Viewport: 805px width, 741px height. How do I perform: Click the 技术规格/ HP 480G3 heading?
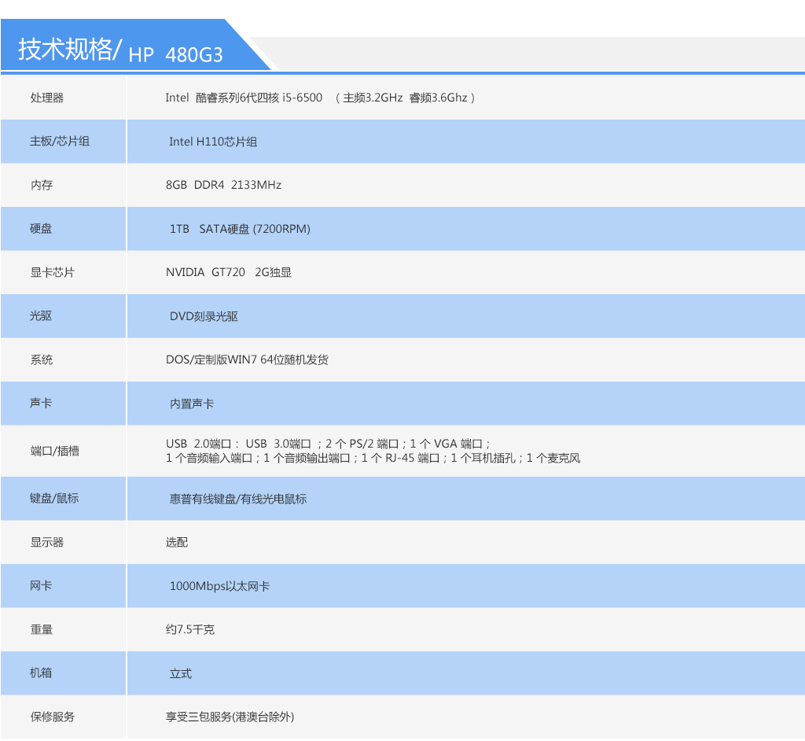click(120, 50)
